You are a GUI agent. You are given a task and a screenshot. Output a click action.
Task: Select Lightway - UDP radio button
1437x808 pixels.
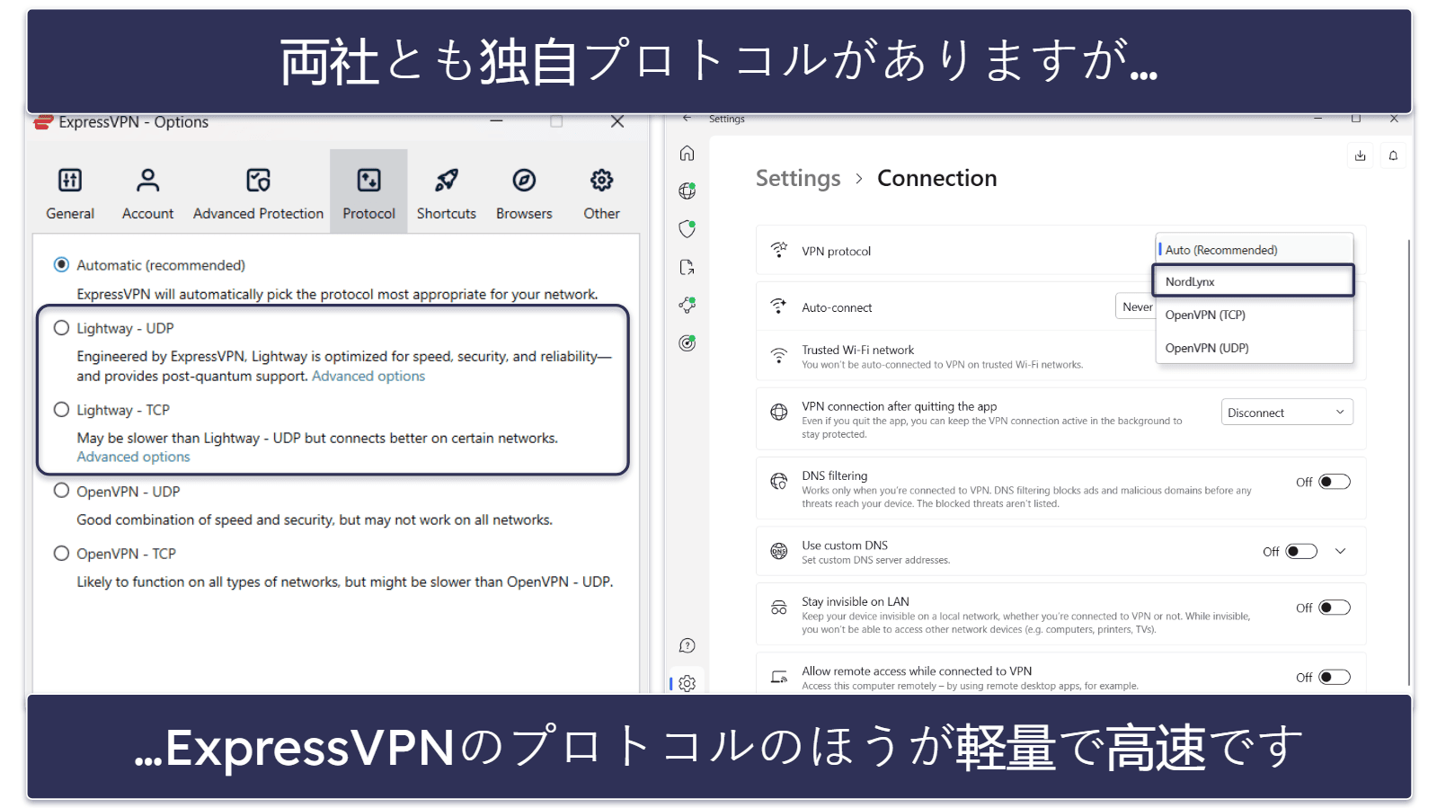[61, 328]
